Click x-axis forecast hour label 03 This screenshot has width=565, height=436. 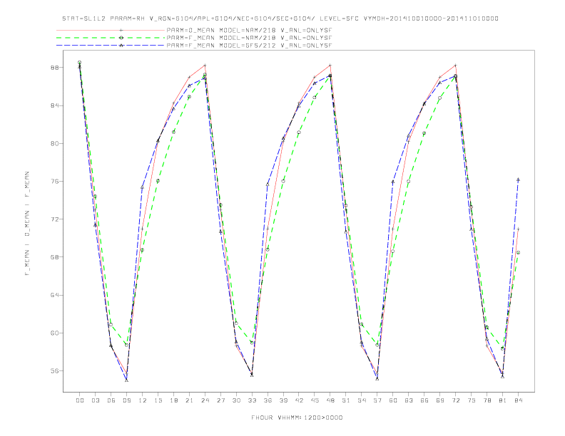[x=95, y=400]
